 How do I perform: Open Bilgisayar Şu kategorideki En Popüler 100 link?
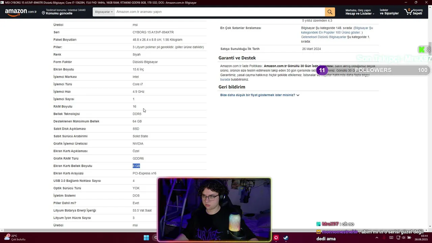coord(337,30)
